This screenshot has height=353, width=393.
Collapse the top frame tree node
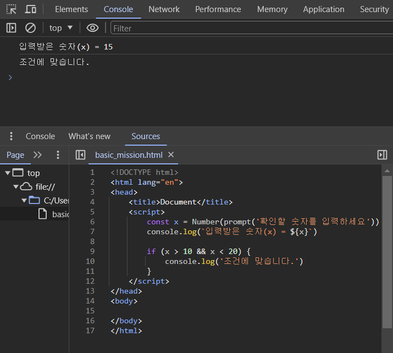(8, 173)
